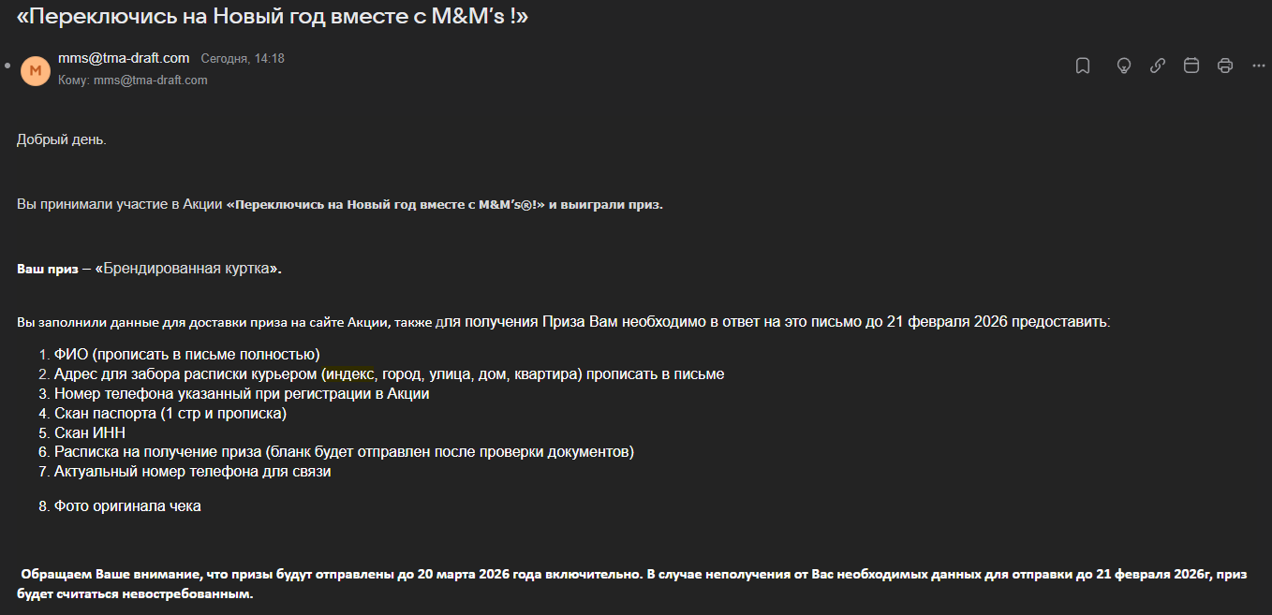The width and height of the screenshot is (1272, 615).
Task: Click list item "Скан ИНН"
Action: point(89,432)
